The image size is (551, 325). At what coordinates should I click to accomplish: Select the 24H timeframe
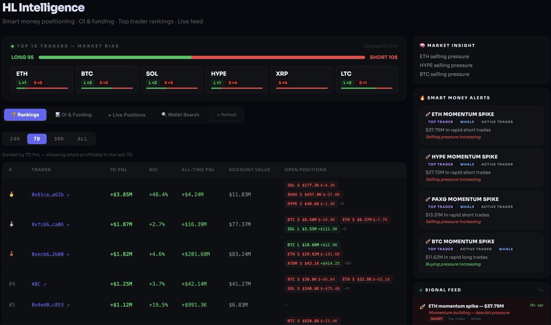point(15,139)
